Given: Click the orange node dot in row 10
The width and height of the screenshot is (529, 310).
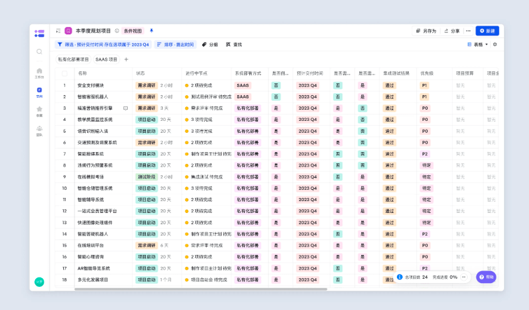Looking at the screenshot, I should pyautogui.click(x=187, y=189).
